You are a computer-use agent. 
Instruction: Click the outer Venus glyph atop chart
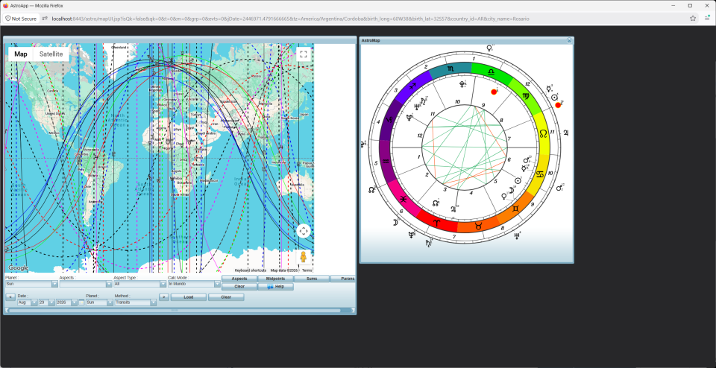pyautogui.click(x=489, y=48)
